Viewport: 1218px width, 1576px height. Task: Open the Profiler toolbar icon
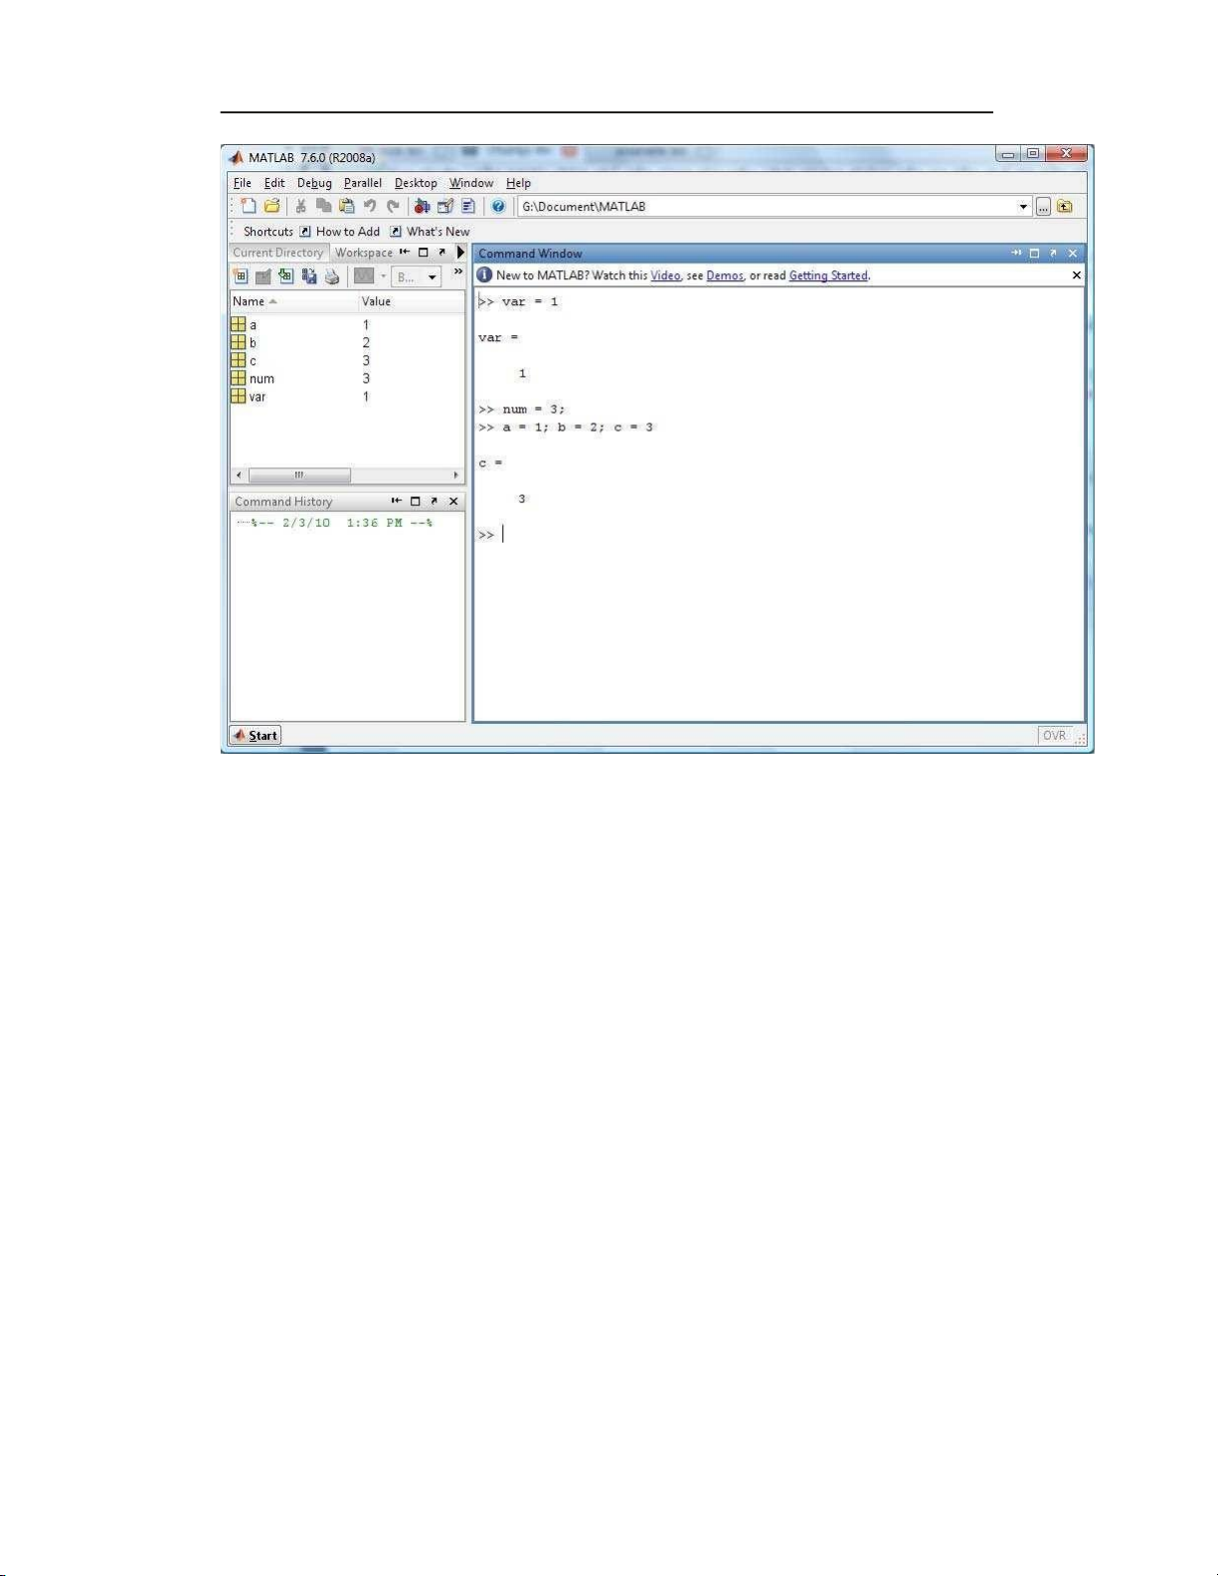coord(467,206)
